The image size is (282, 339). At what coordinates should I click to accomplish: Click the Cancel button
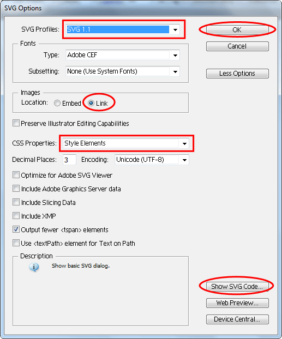tap(237, 46)
